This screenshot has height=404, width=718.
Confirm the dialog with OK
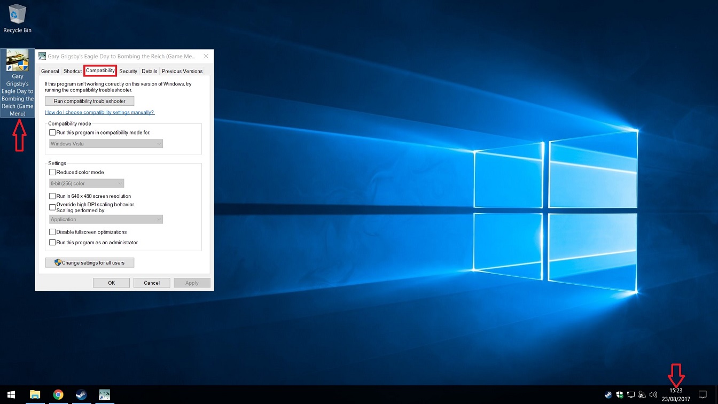click(111, 283)
